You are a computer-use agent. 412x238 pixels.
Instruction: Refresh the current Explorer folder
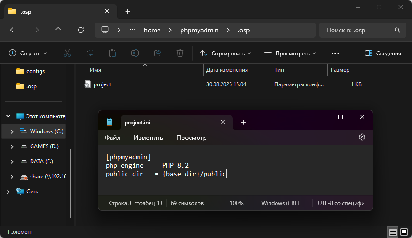(x=81, y=30)
